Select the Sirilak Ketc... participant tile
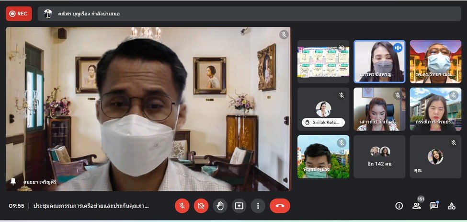 click(x=323, y=109)
